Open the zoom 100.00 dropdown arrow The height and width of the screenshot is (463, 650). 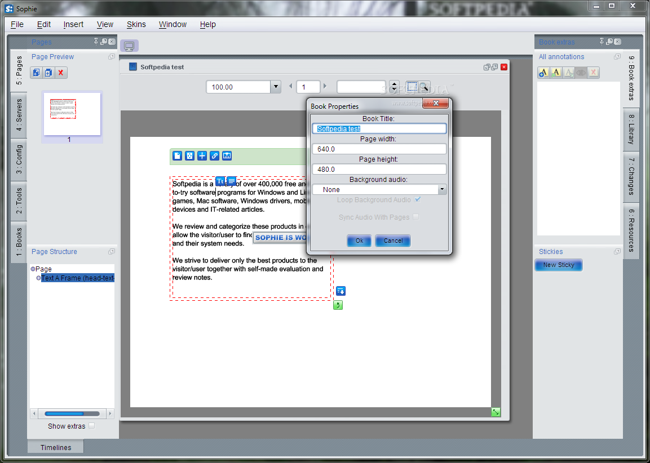tap(276, 87)
